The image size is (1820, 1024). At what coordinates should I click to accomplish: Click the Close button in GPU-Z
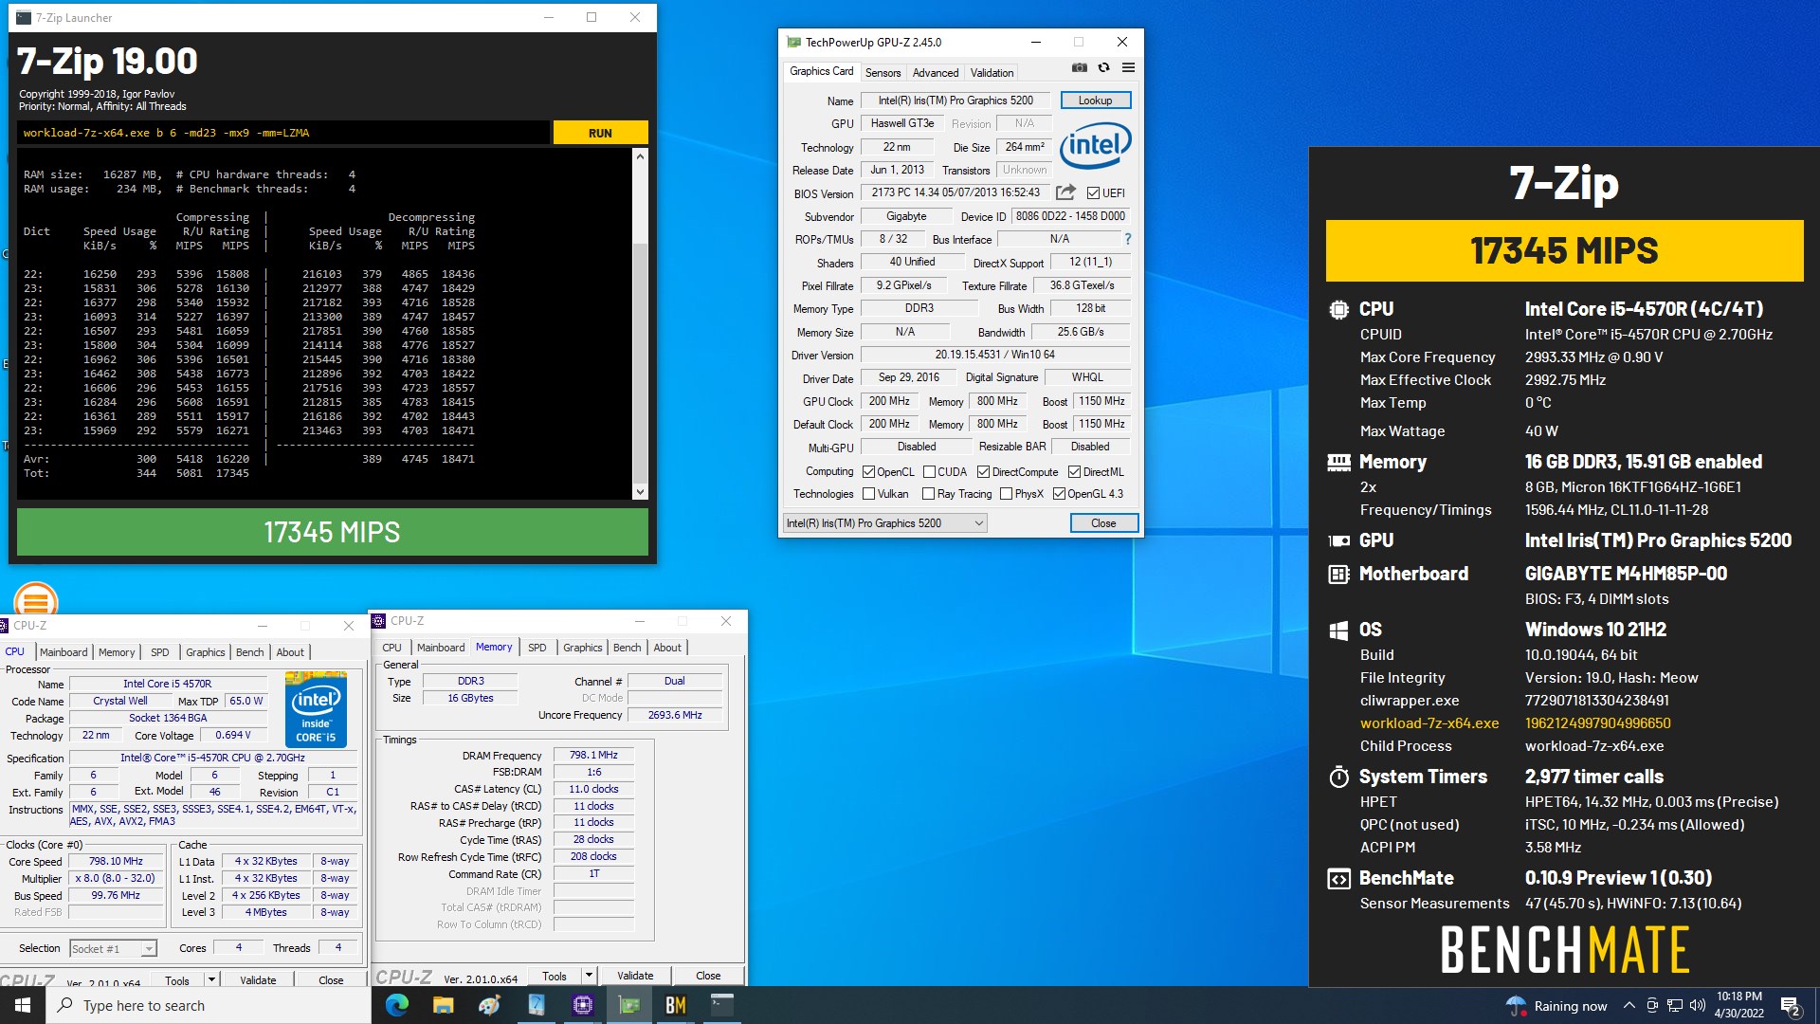[1103, 523]
